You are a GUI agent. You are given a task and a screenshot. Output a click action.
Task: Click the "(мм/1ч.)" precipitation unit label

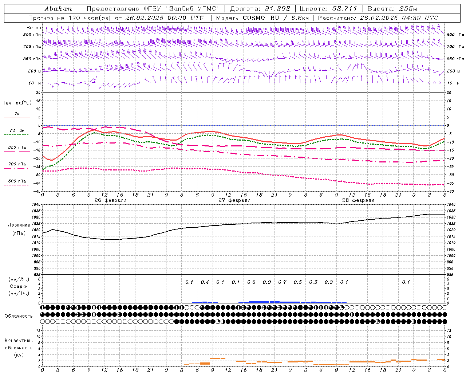click(19, 293)
